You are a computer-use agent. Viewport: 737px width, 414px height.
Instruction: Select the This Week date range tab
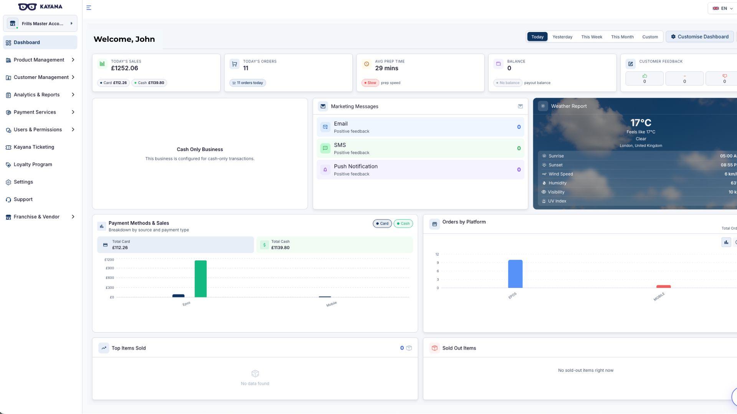(592, 37)
